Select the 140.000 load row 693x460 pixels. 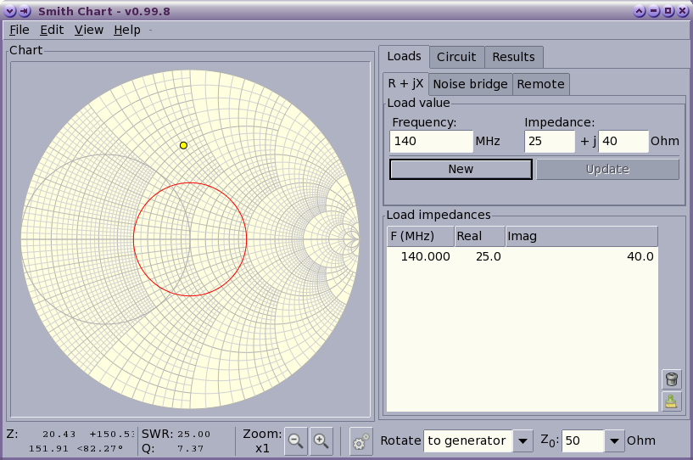(522, 256)
